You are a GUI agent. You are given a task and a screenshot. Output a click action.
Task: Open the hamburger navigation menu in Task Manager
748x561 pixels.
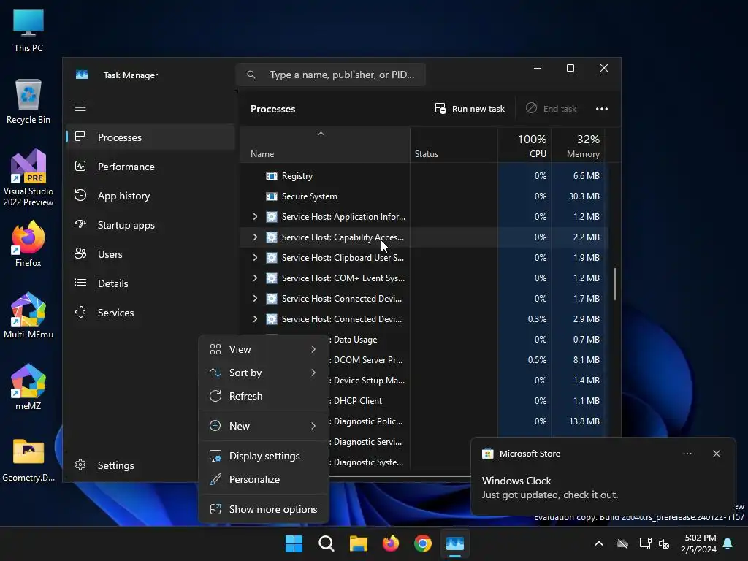(x=80, y=107)
